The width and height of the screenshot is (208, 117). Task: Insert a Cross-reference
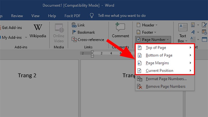point(88,40)
